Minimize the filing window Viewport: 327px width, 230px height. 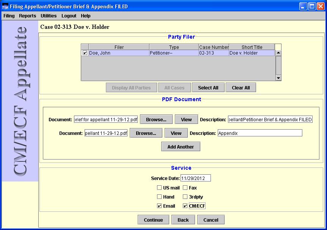(x=303, y=6)
